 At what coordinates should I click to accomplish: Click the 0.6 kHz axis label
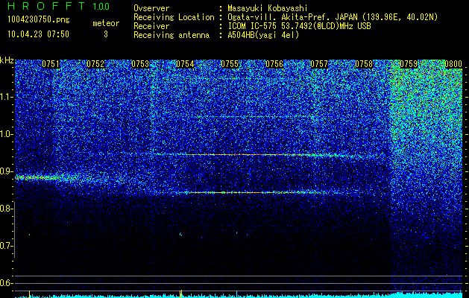click(6, 283)
